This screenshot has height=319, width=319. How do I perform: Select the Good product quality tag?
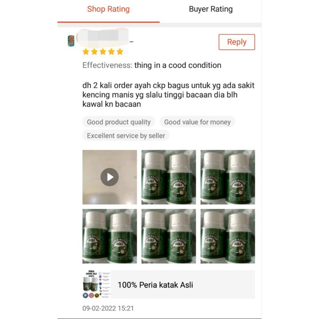pyautogui.click(x=119, y=122)
